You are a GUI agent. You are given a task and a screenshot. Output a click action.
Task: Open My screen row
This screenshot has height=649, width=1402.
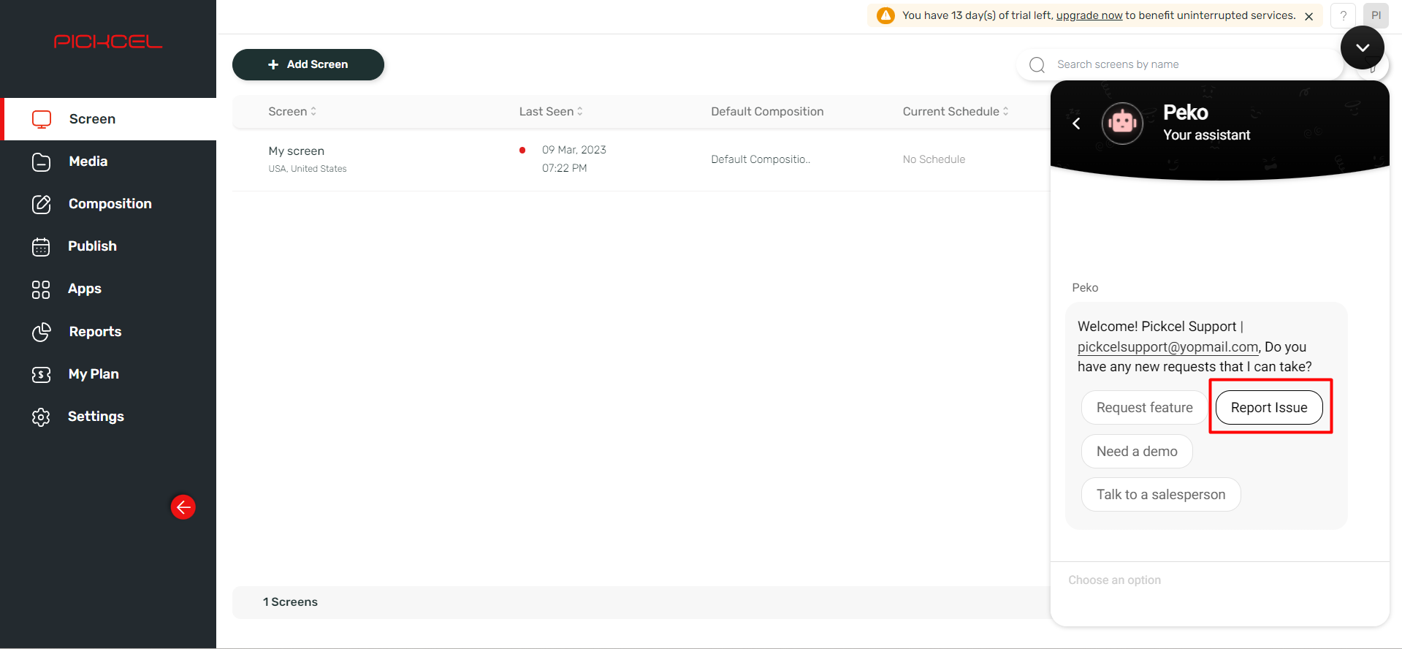coord(641,159)
